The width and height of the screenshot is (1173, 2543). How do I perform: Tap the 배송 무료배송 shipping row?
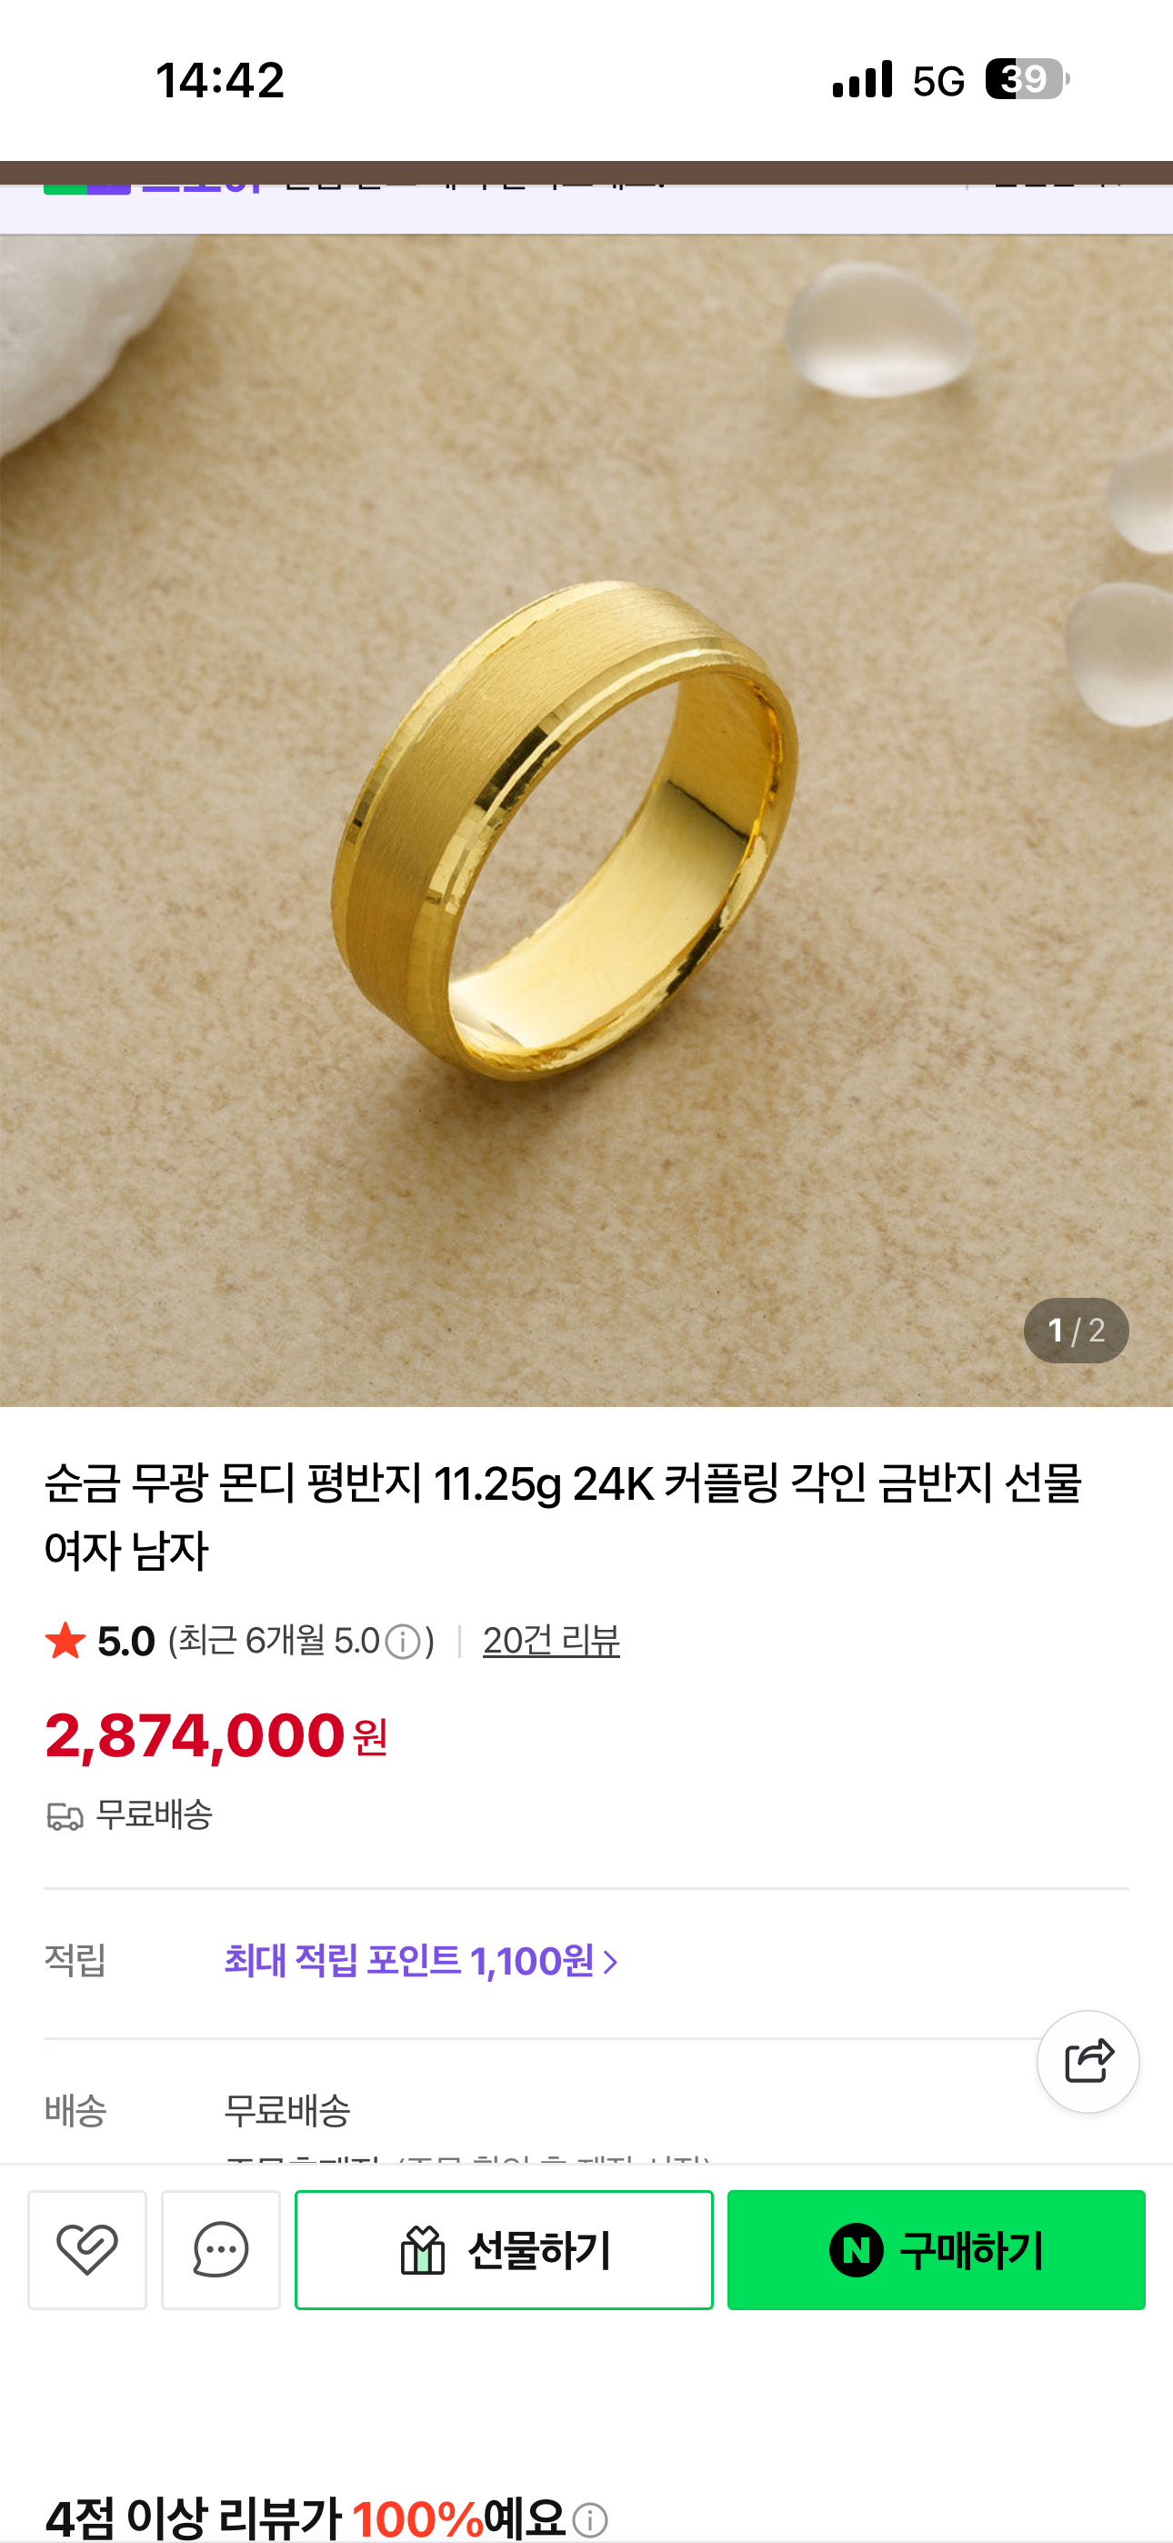(586, 2111)
